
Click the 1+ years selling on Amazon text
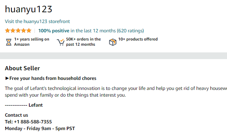click(32, 42)
